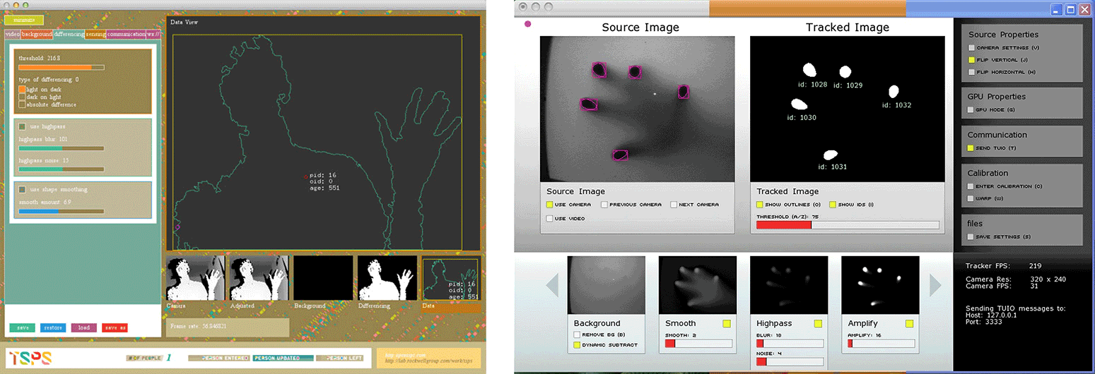The height and width of the screenshot is (374, 1095).
Task: Toggle CAMERA SETTINGS (V) checkbox
Action: [x=971, y=47]
